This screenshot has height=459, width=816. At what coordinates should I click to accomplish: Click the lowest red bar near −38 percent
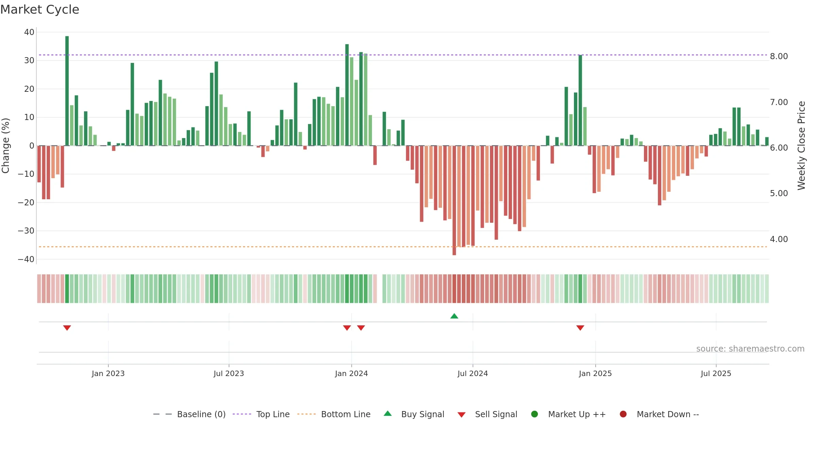tap(454, 200)
